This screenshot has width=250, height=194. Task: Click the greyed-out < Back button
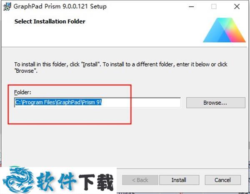(140, 180)
